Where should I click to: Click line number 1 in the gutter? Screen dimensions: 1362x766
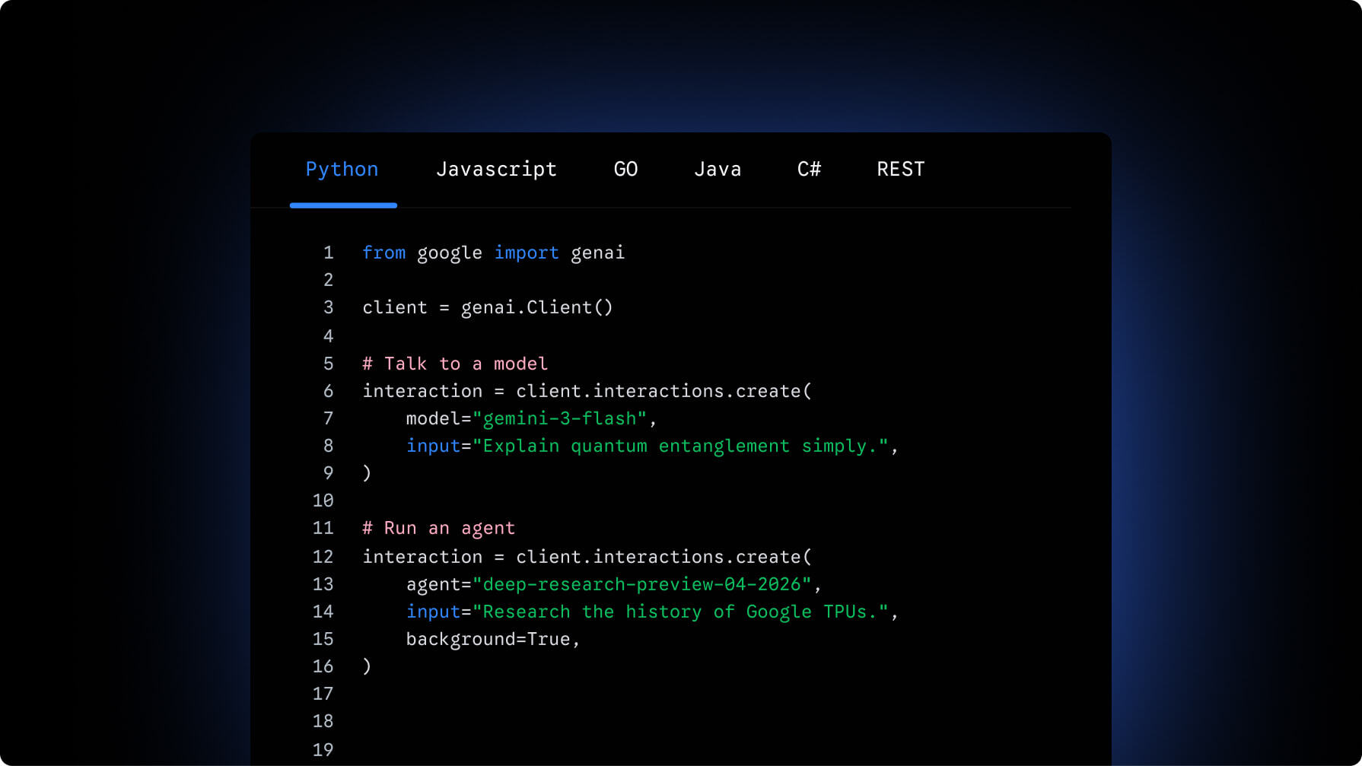[x=329, y=253]
